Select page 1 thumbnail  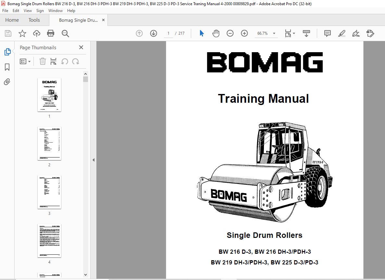(49, 95)
